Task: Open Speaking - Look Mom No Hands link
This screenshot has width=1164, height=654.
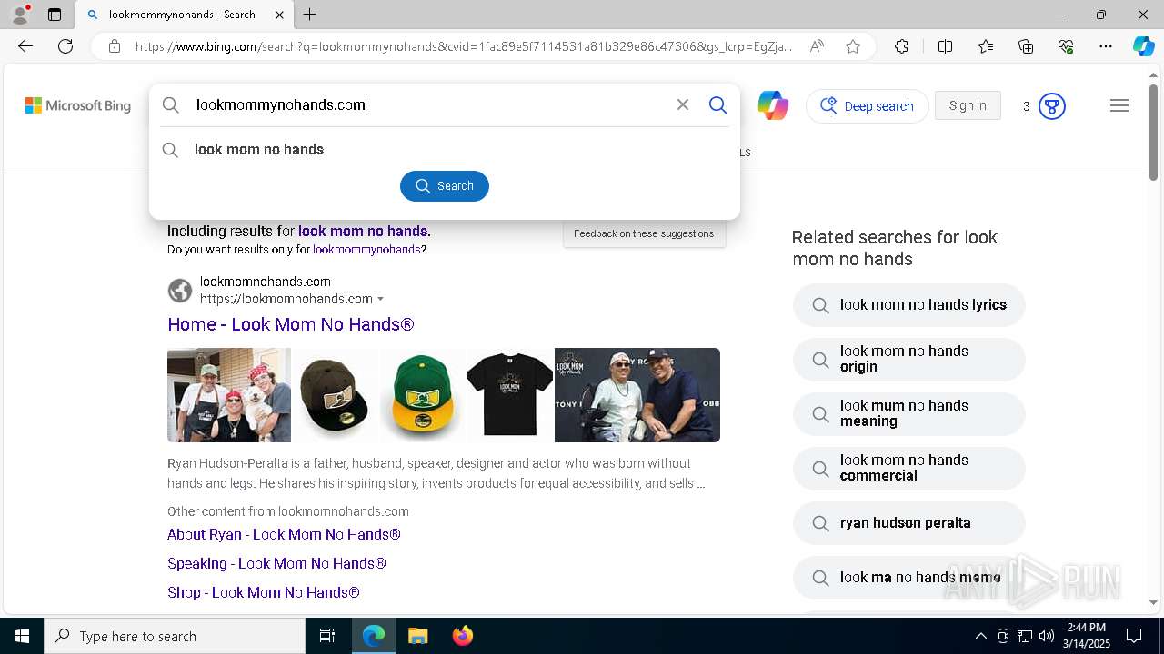Action: point(276,563)
